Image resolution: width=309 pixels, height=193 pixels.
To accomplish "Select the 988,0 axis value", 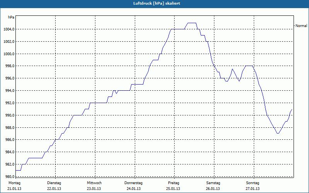I will [x=9, y=128].
